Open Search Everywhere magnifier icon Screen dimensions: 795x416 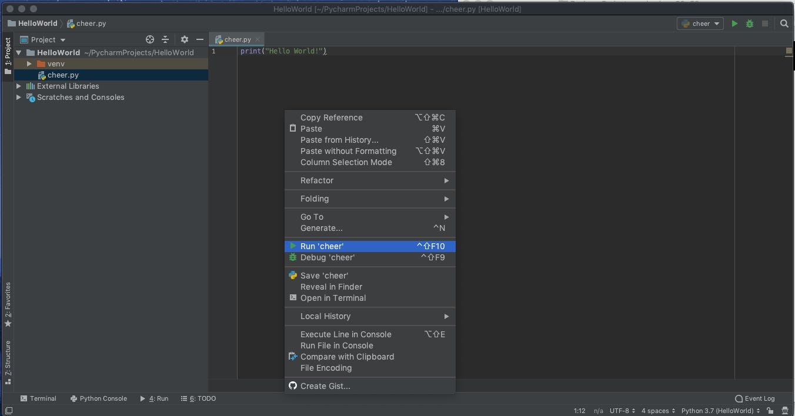784,24
